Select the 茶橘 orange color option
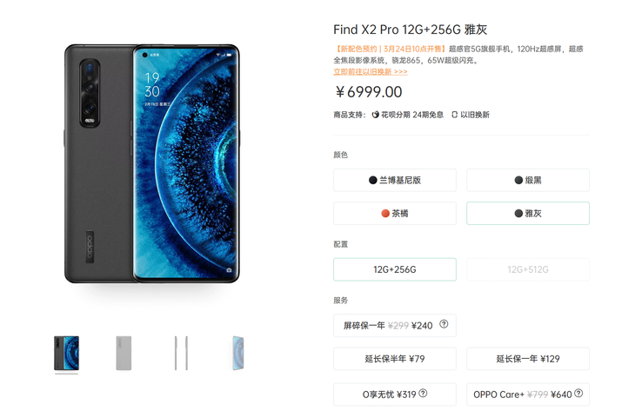 point(395,213)
